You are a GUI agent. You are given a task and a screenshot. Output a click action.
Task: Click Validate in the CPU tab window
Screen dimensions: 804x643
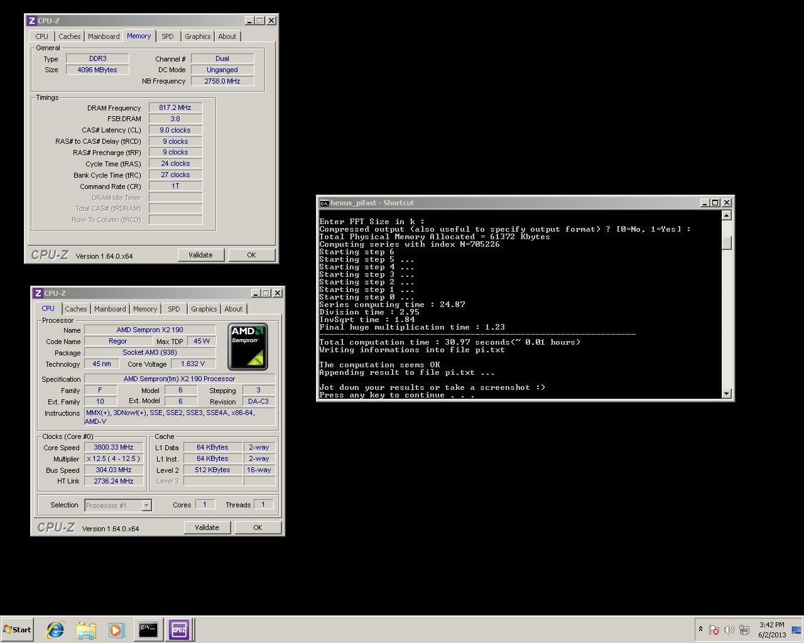[x=207, y=527]
